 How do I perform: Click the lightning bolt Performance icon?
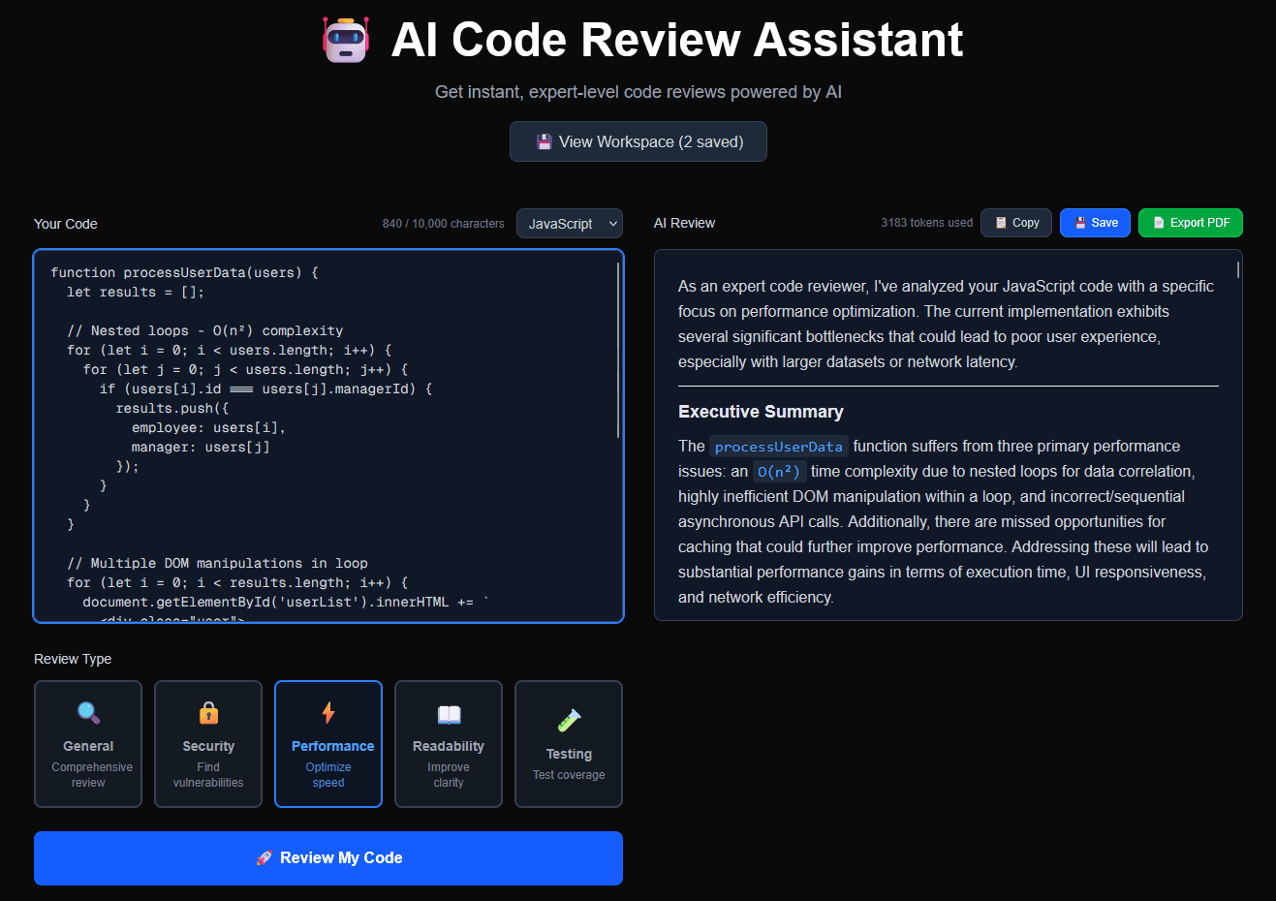[x=327, y=714]
